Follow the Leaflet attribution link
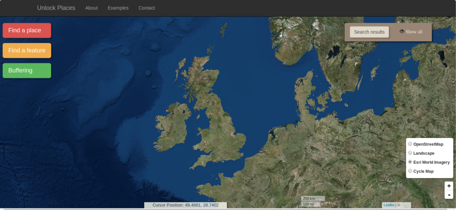 coord(389,205)
